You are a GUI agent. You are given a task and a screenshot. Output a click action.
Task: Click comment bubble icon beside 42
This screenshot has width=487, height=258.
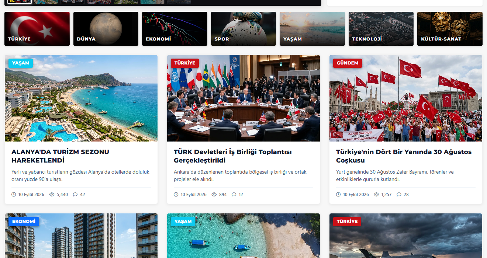pos(75,194)
